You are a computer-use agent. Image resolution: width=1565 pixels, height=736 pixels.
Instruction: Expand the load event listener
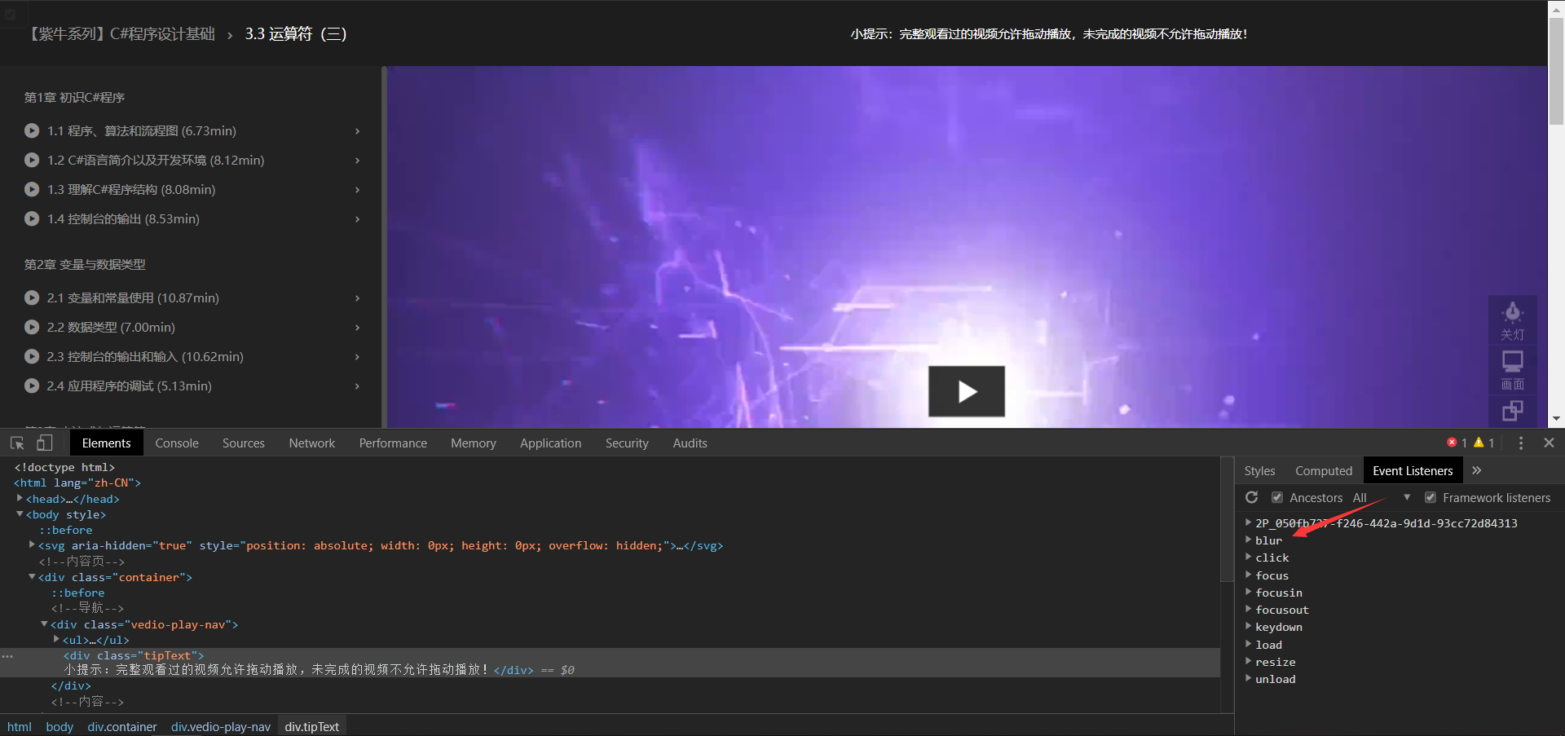[1249, 644]
